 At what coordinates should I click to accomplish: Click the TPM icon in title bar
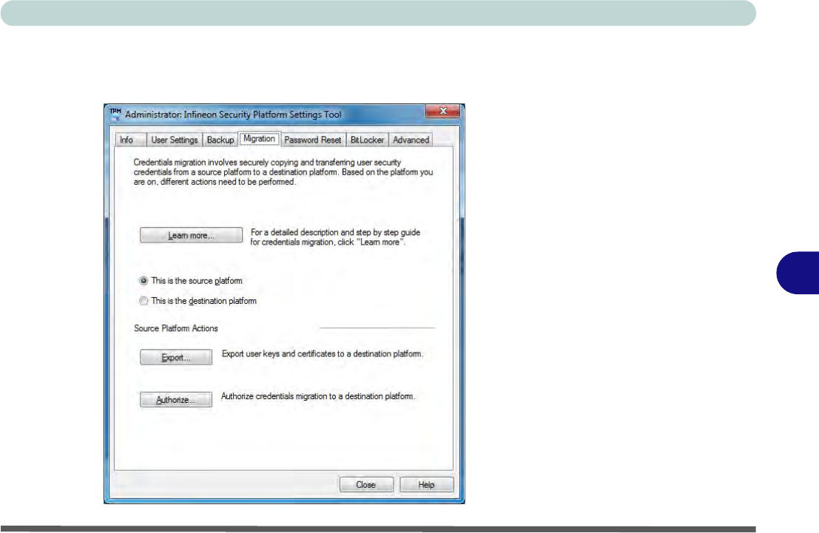point(115,114)
